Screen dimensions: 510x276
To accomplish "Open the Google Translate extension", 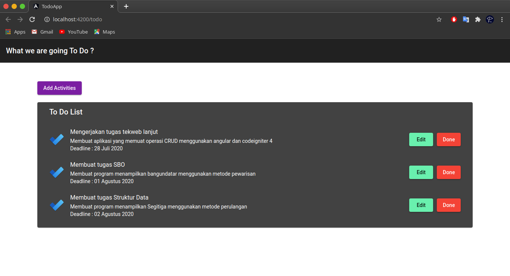I will click(x=466, y=19).
